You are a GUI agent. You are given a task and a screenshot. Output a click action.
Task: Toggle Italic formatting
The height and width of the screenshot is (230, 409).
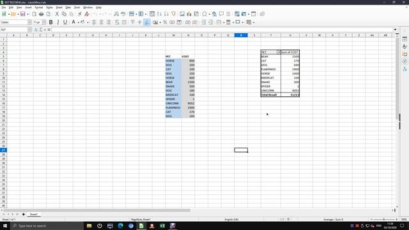(58, 22)
